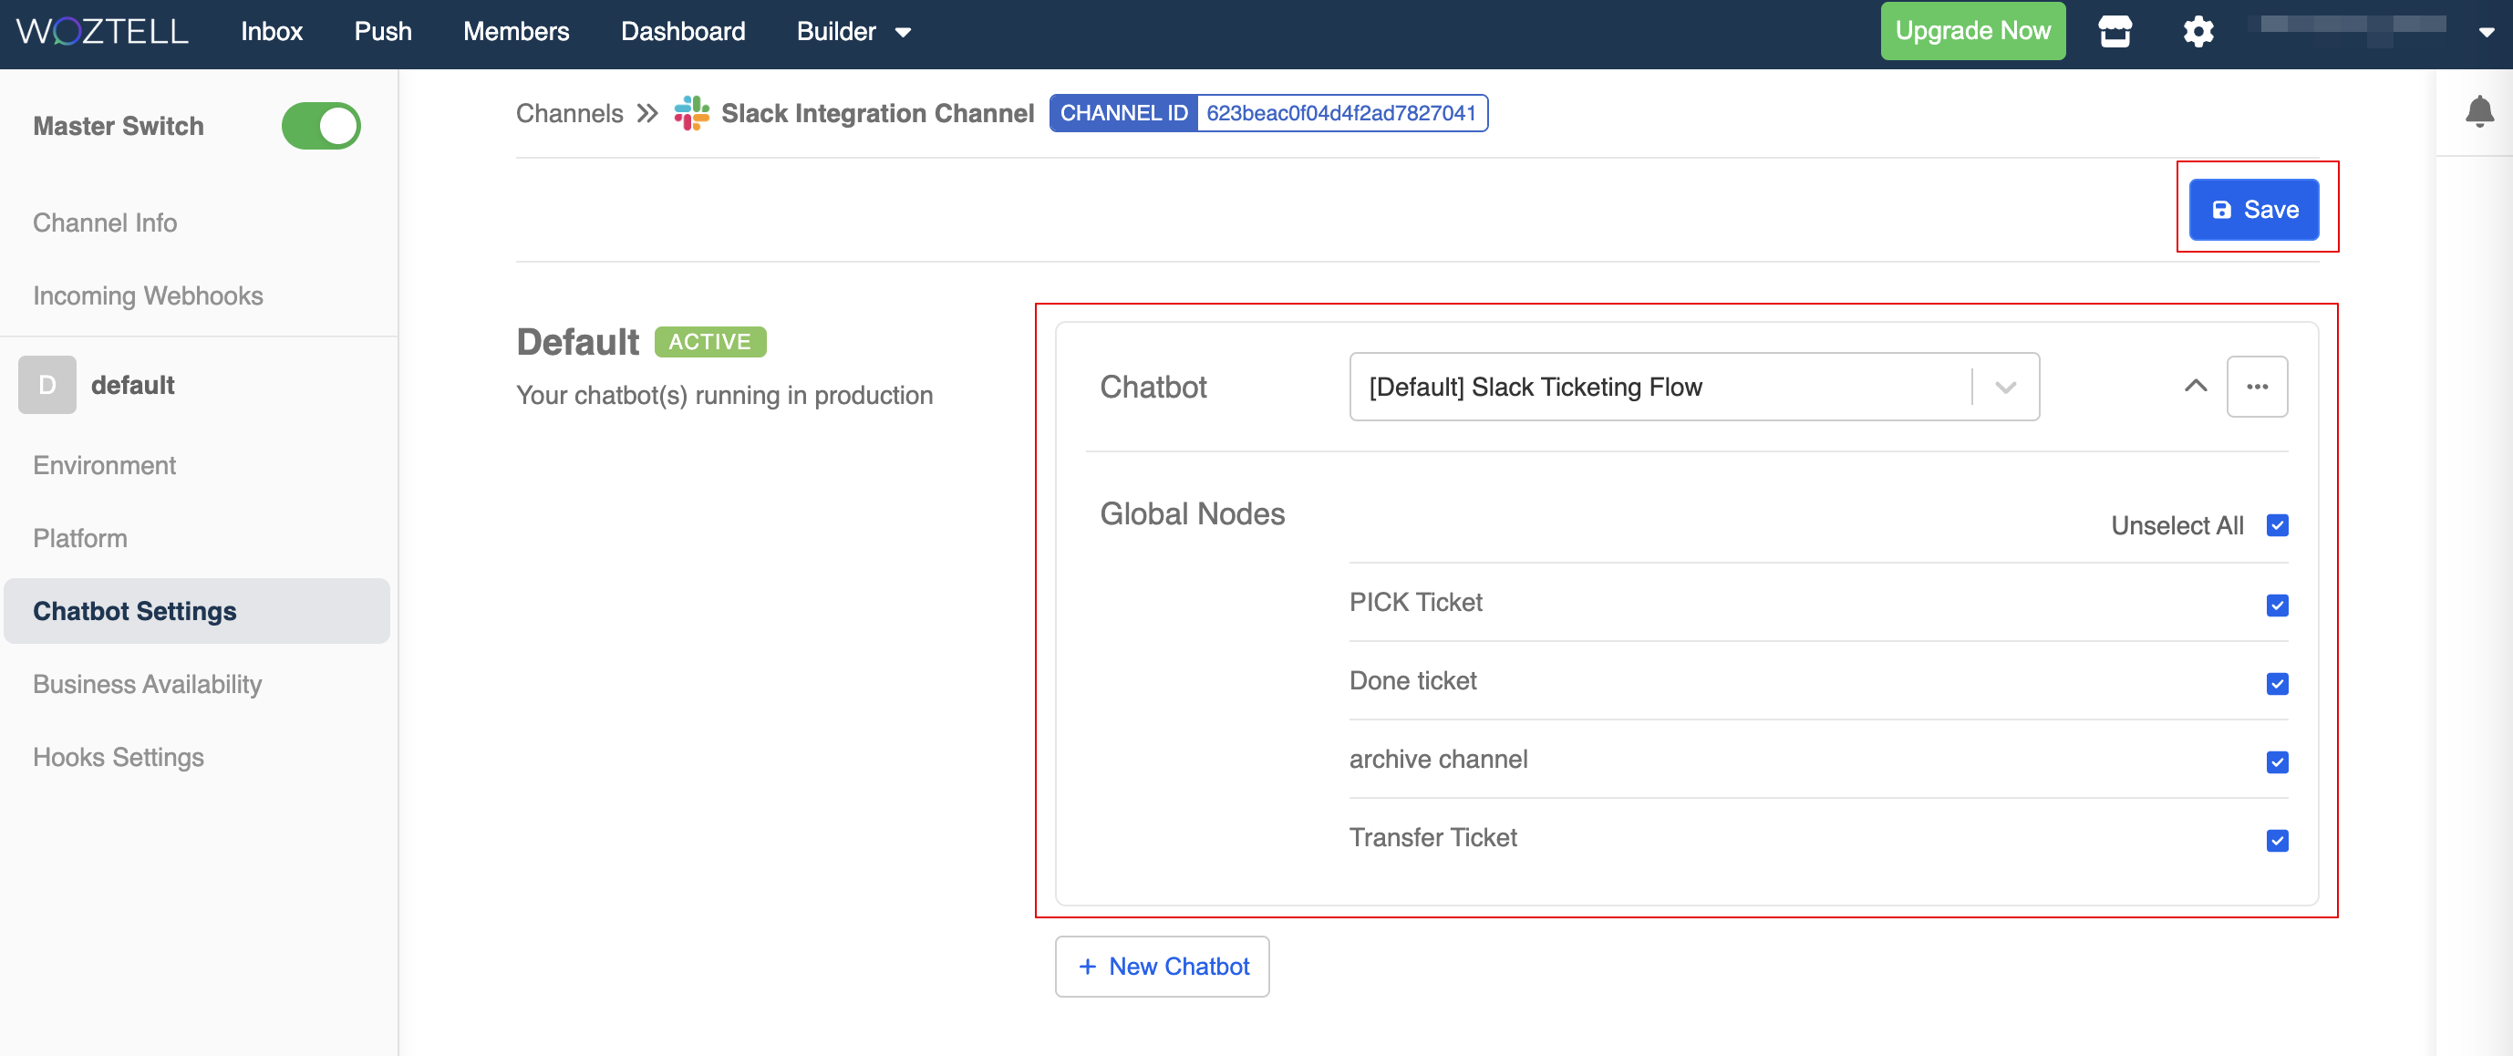Toggle the Unselect All checkbox
Screen dimensions: 2513x1056
click(x=2276, y=525)
